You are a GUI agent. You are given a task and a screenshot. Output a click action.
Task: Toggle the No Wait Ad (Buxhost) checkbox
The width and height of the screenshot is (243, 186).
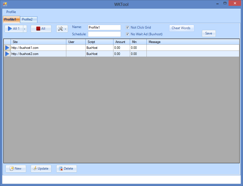coord(128,34)
